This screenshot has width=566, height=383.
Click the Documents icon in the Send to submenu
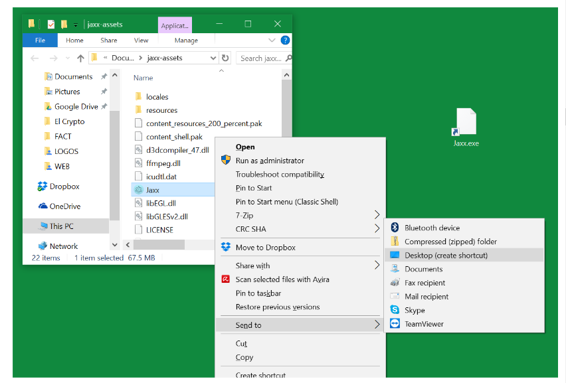click(x=395, y=269)
